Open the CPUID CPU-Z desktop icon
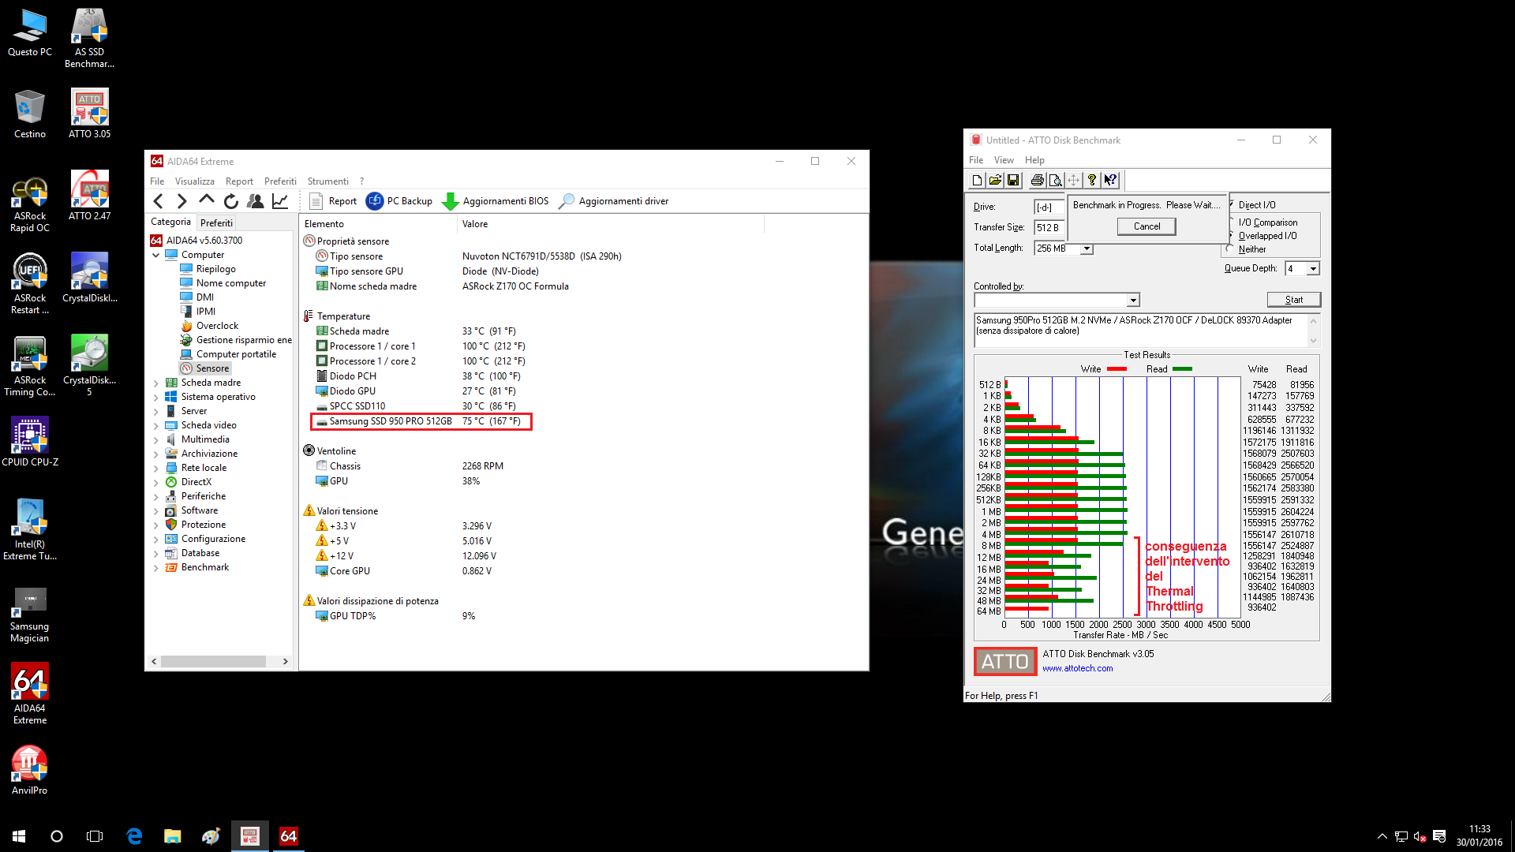Image resolution: width=1515 pixels, height=852 pixels. point(30,442)
